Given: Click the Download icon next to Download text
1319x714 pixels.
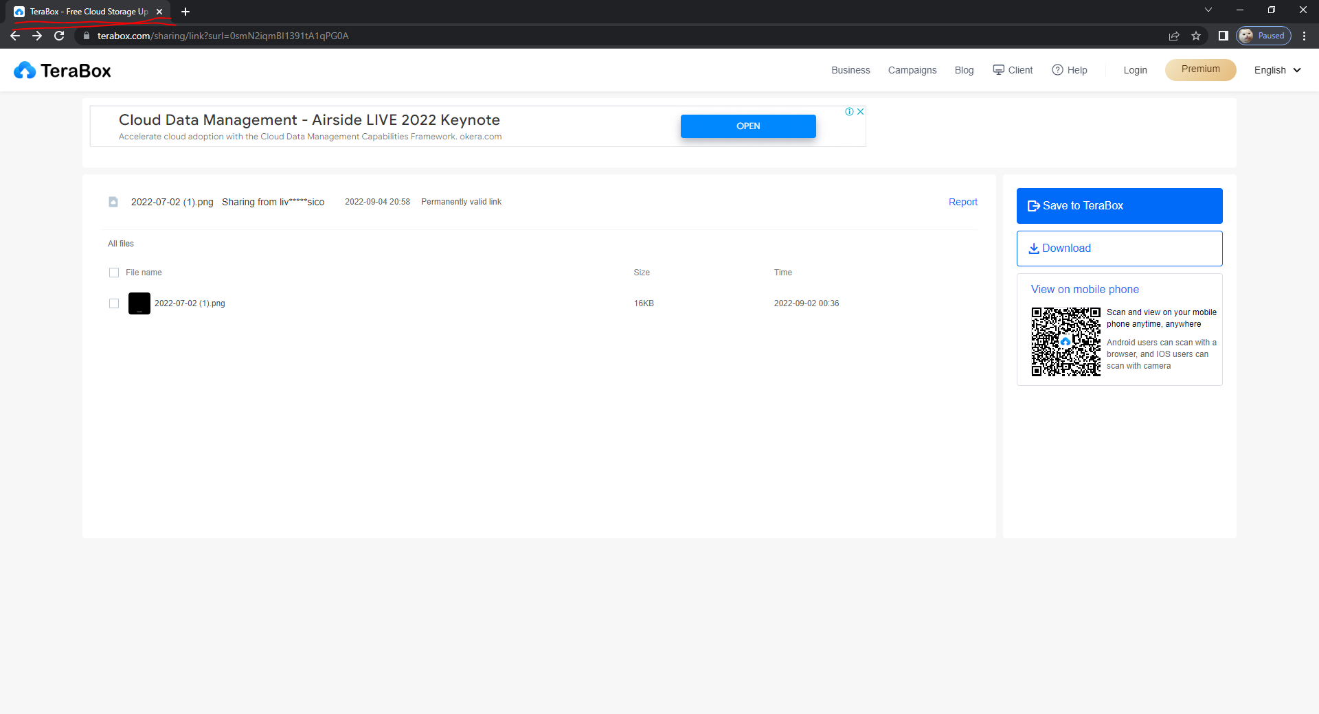Looking at the screenshot, I should (1034, 248).
